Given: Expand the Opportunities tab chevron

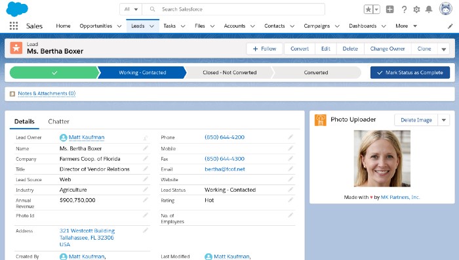Looking at the screenshot, I should coord(119,26).
